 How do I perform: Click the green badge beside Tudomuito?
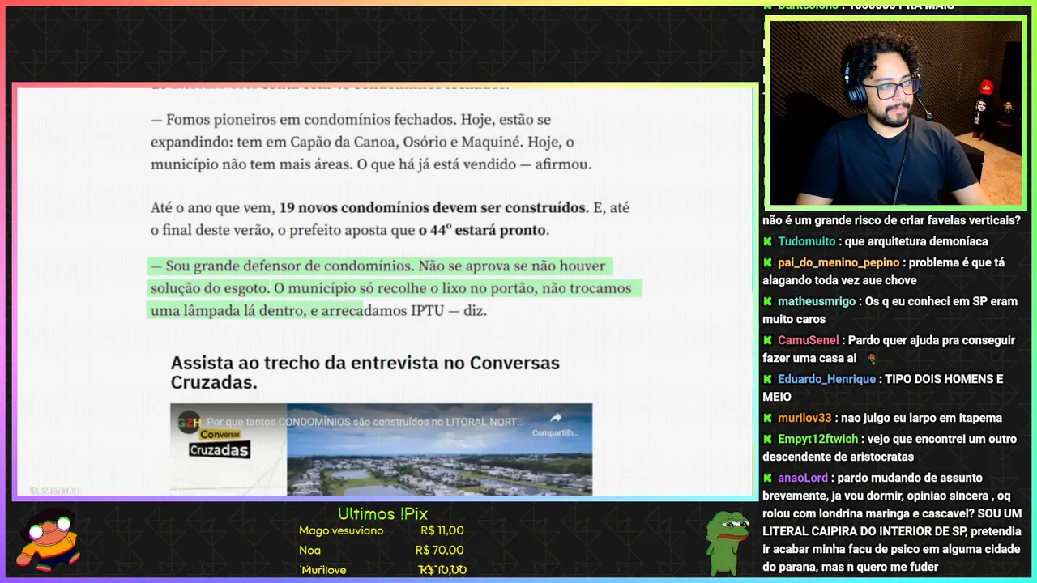coord(767,241)
